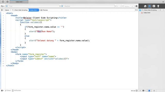
Task: Add a new tab with plus icon
Action: [x=163, y=2]
